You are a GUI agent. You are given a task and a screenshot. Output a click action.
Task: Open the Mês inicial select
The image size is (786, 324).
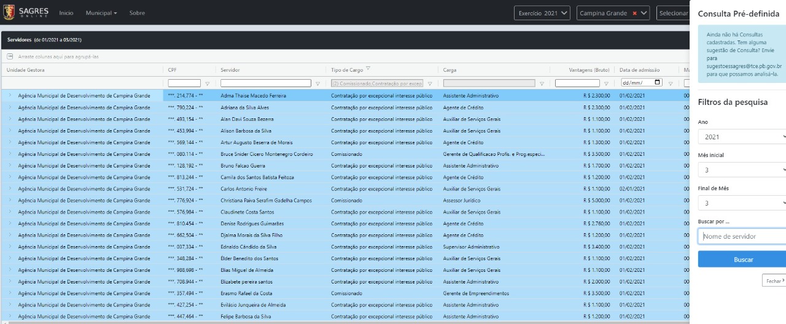(x=742, y=170)
